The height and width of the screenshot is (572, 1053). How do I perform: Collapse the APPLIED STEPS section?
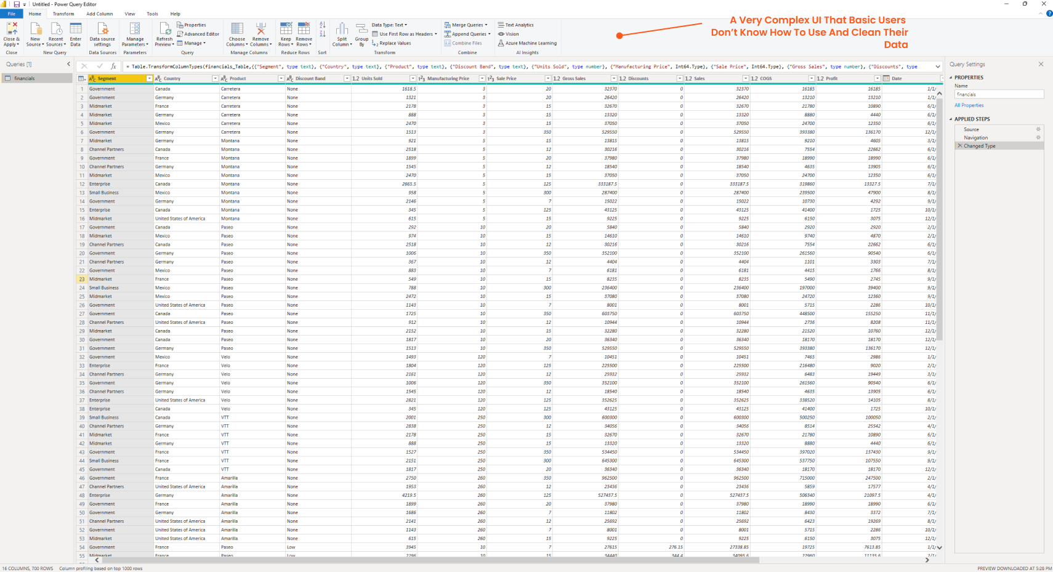[x=951, y=119]
